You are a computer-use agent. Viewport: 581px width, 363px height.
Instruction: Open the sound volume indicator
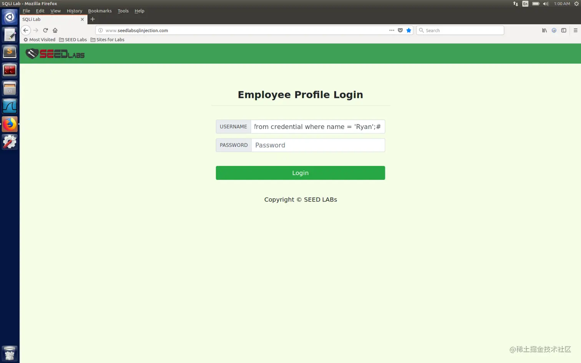point(546,3)
